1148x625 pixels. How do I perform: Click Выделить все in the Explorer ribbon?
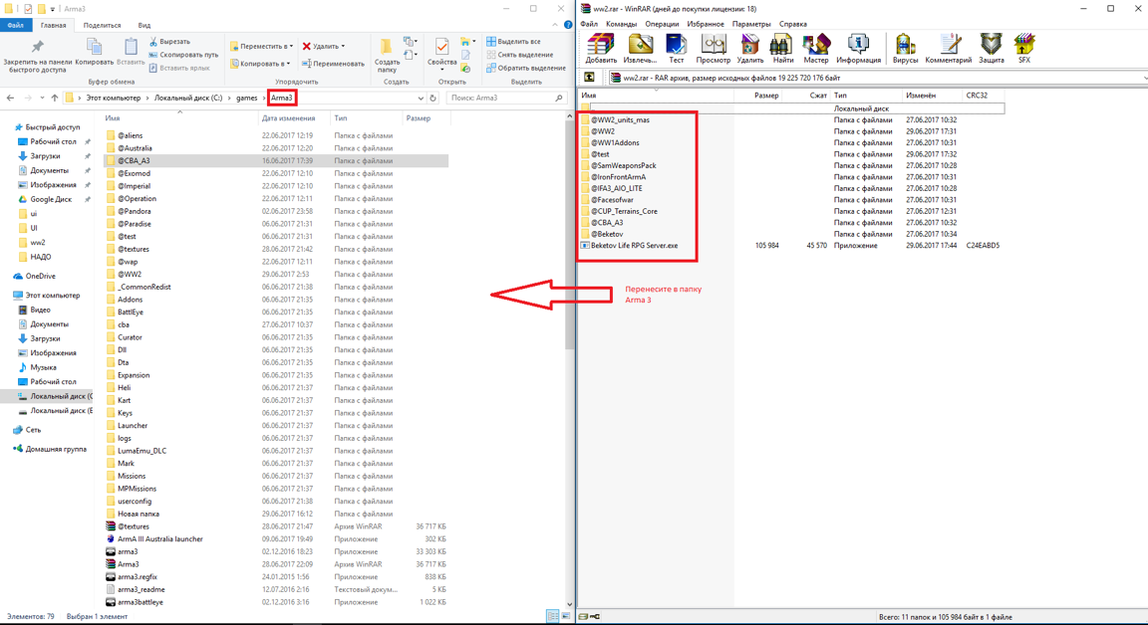513,42
